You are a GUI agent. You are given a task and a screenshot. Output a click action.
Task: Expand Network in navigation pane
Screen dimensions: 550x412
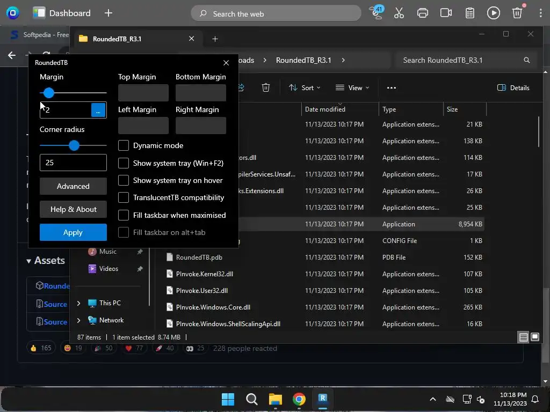tap(78, 320)
